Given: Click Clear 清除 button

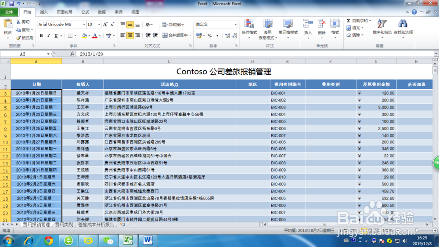Looking at the screenshot, I should [354, 35].
